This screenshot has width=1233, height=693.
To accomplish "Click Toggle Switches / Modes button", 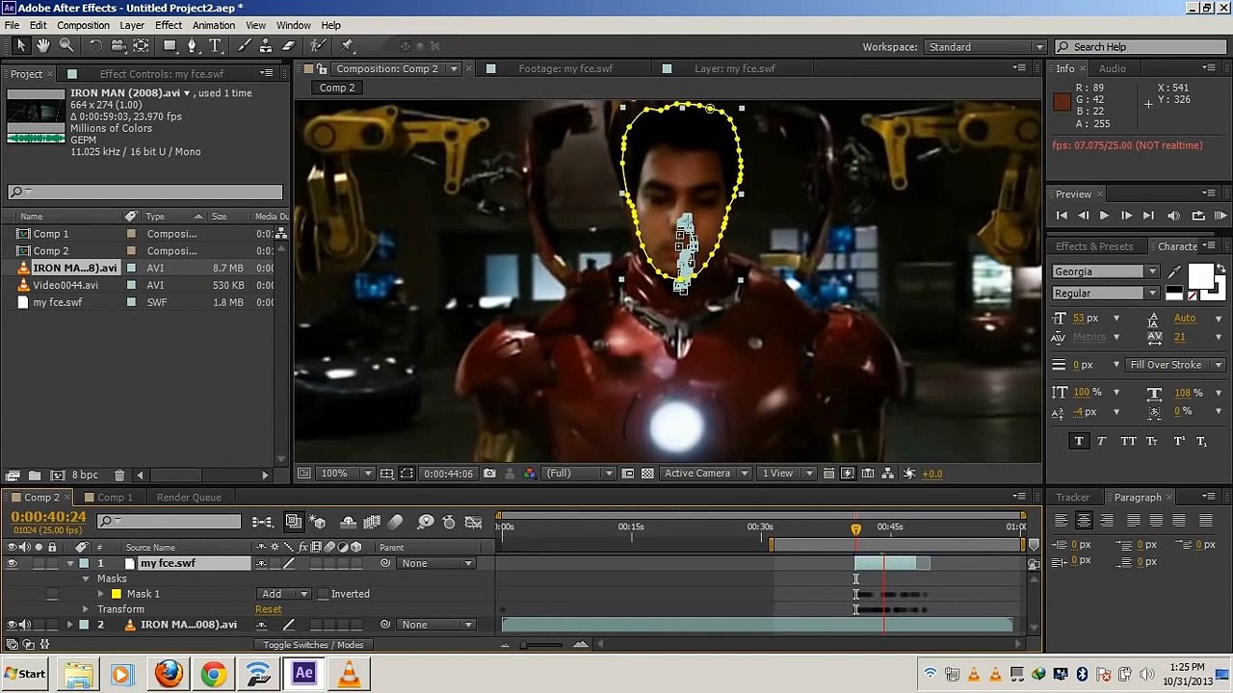I will 313,645.
